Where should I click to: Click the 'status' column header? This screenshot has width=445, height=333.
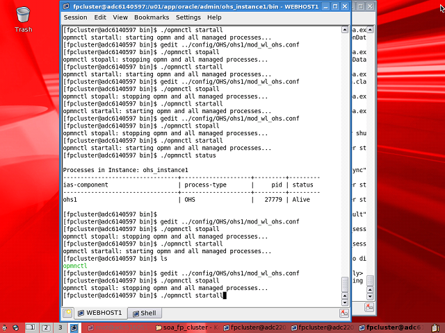click(x=303, y=185)
